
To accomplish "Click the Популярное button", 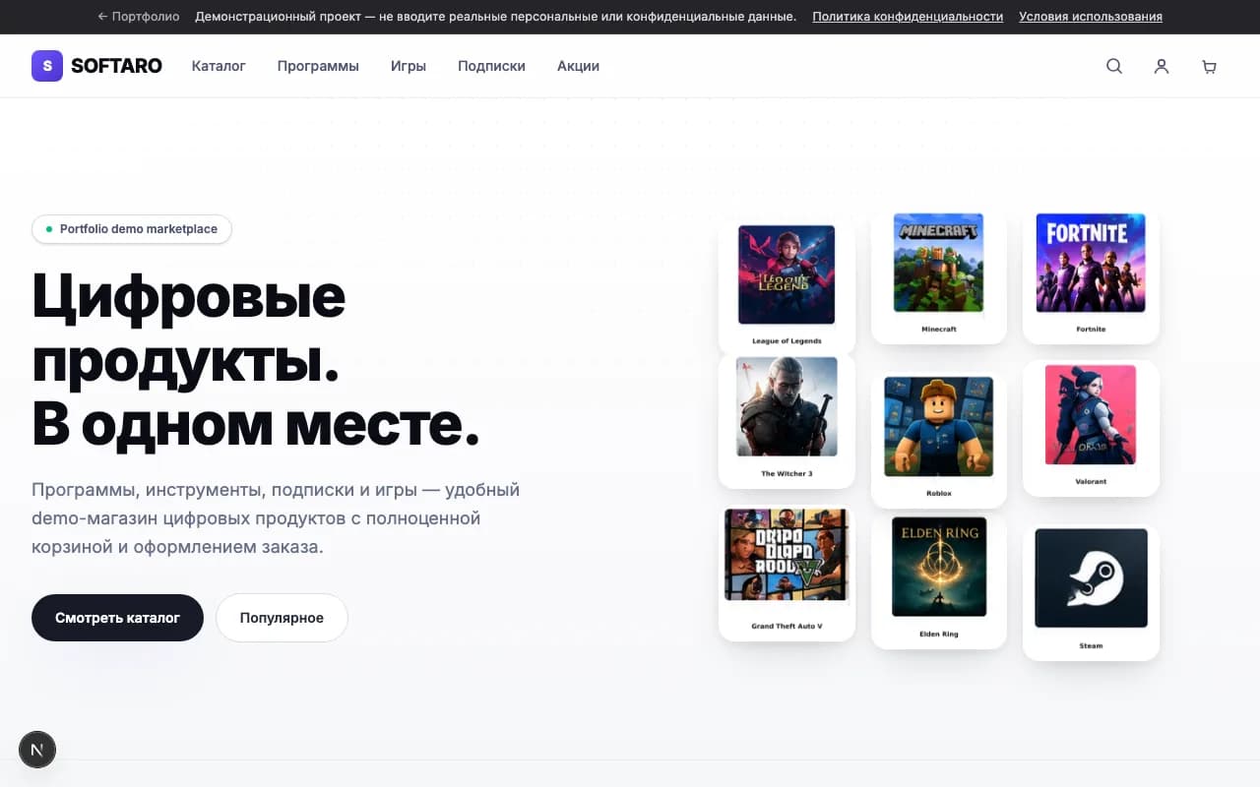I will [282, 618].
